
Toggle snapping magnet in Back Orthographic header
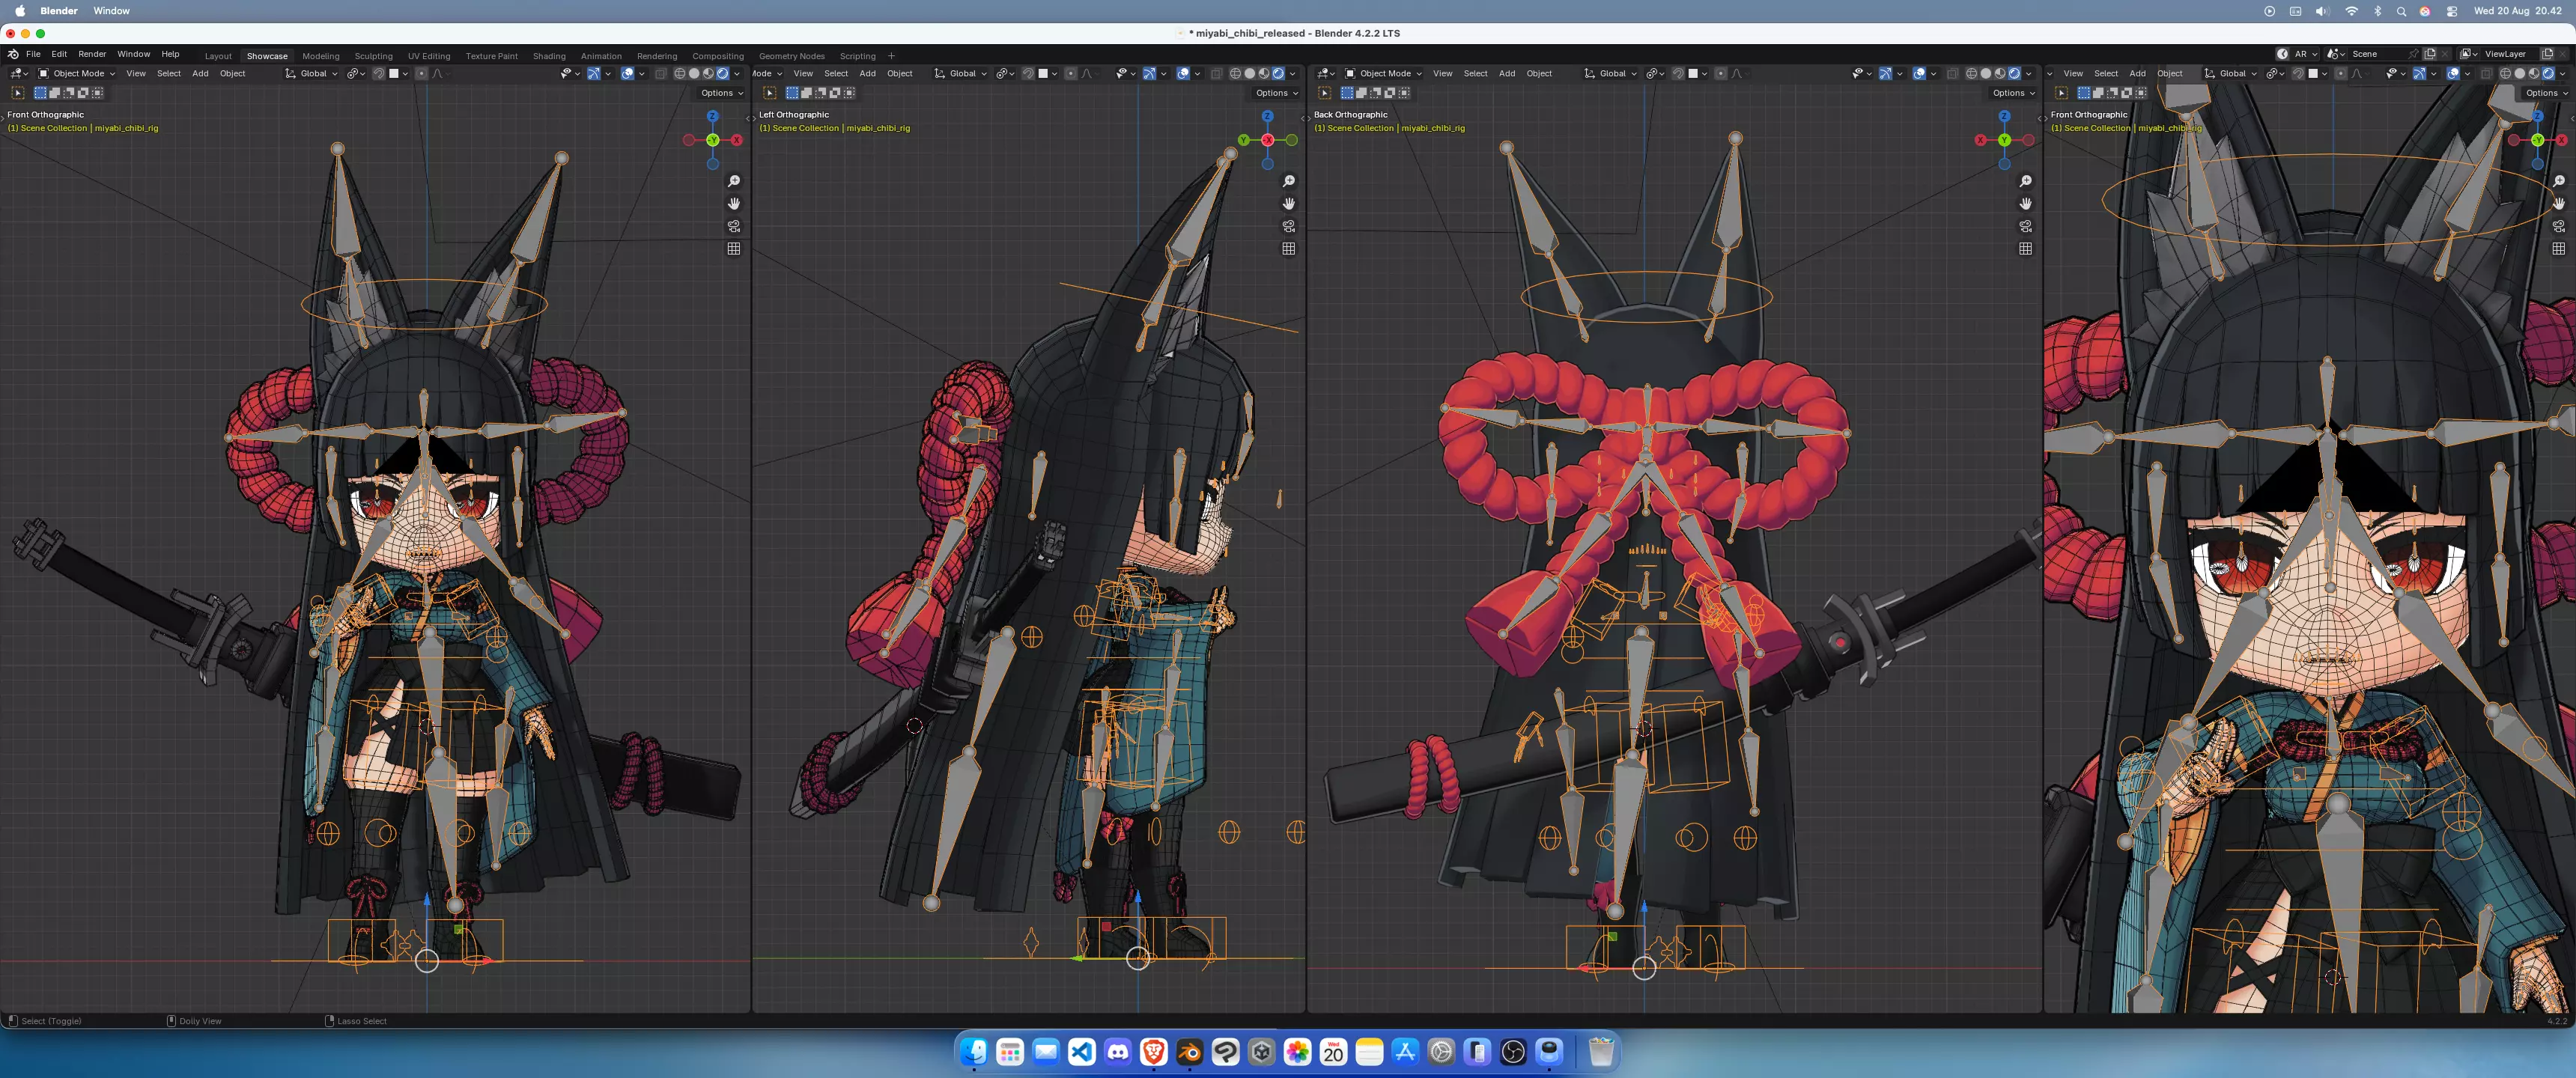[1678, 73]
